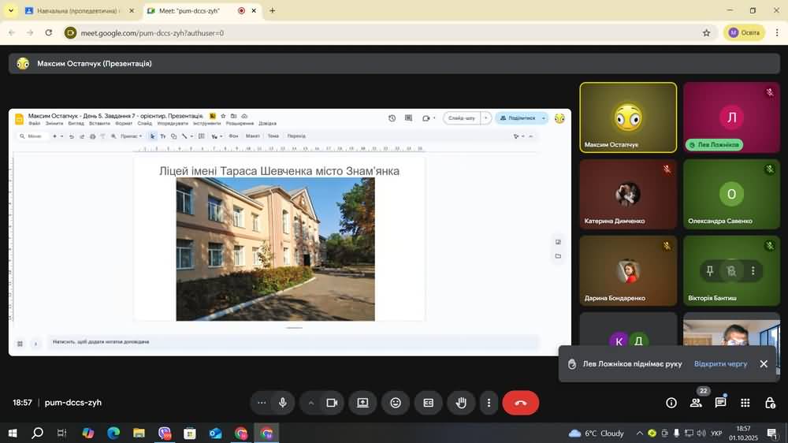This screenshot has height=443, width=788.
Task: Open the people panel showing 22
Action: tap(696, 403)
